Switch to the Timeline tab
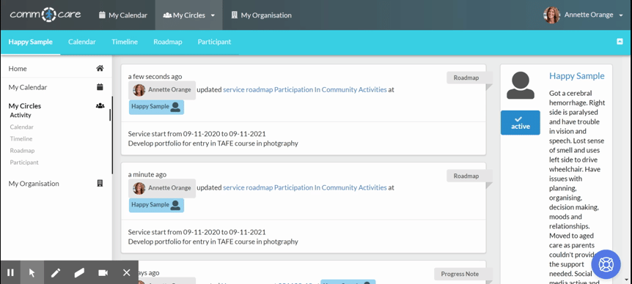632x284 pixels. tap(125, 42)
